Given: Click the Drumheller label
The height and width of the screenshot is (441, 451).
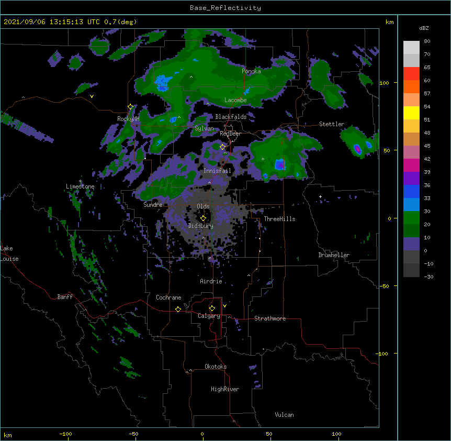Looking at the screenshot, I should pos(334,255).
